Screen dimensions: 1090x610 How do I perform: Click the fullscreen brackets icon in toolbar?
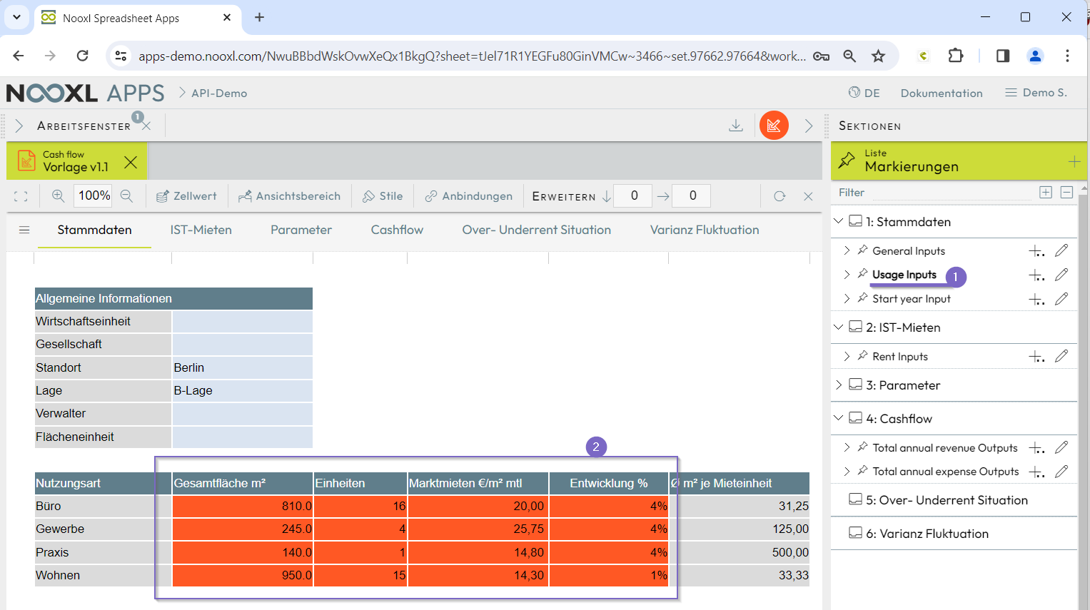[x=21, y=196]
